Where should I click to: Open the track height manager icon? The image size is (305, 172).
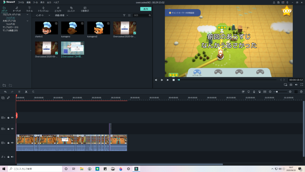(x=296, y=92)
